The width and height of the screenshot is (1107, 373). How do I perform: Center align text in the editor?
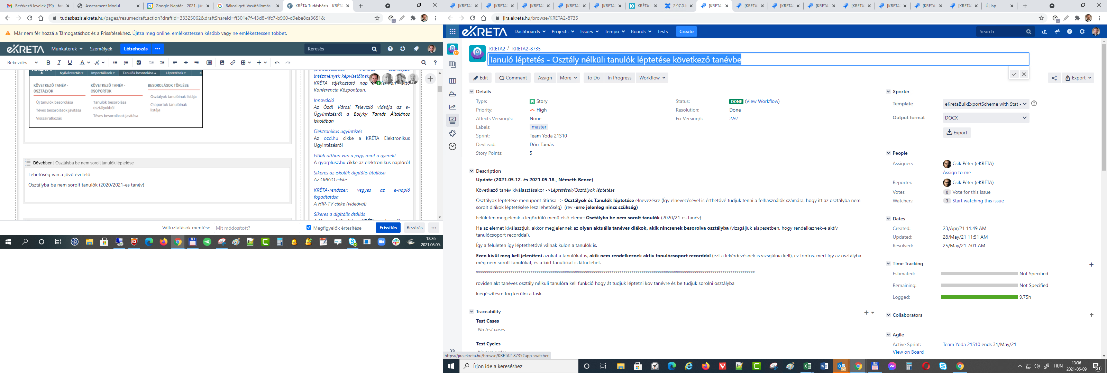[x=186, y=63]
